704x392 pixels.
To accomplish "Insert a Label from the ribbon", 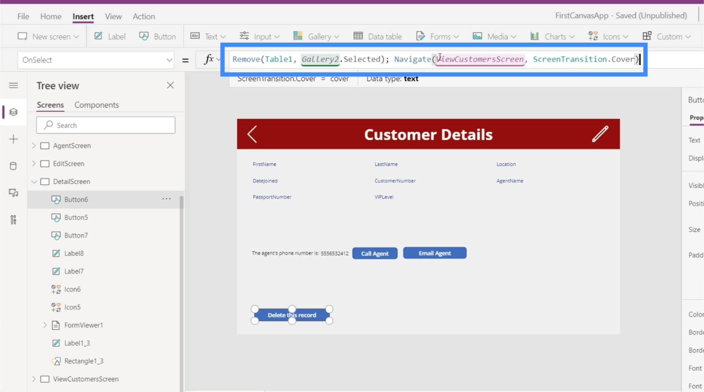I will [x=110, y=36].
